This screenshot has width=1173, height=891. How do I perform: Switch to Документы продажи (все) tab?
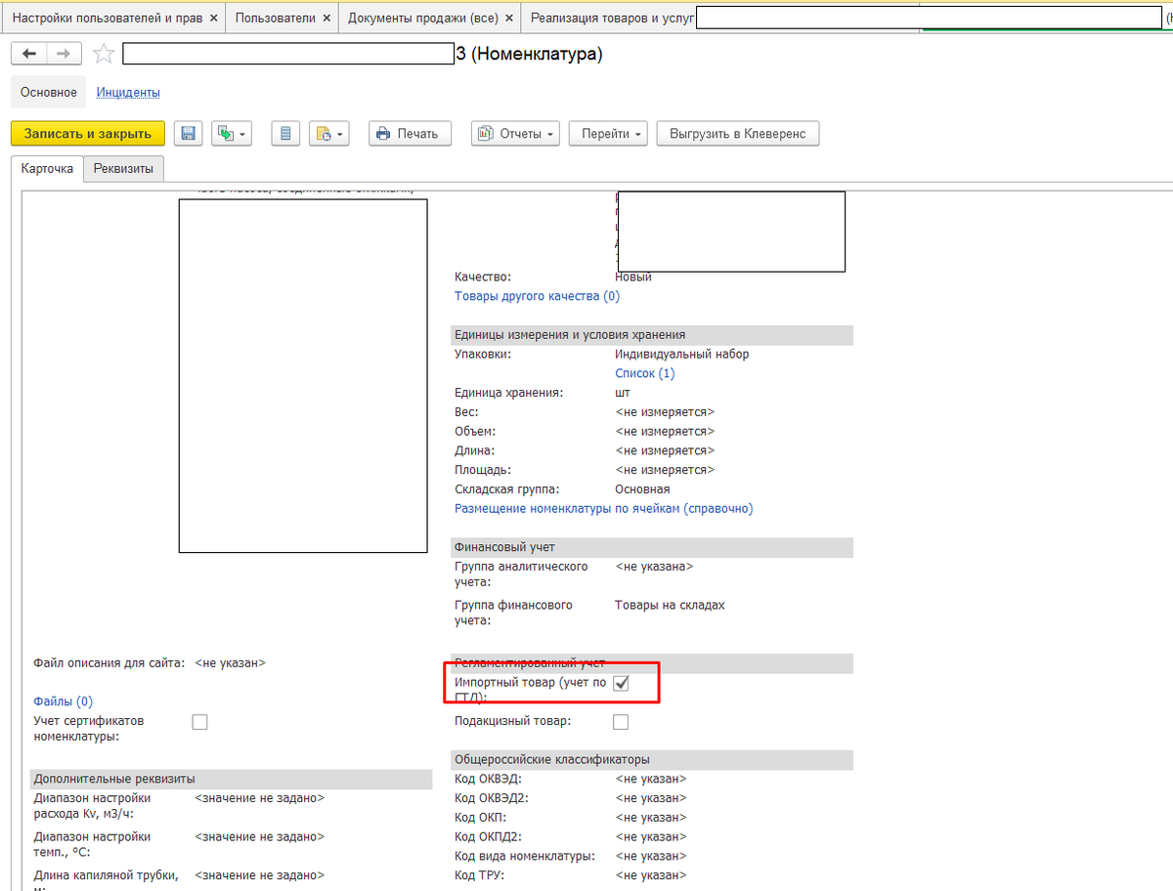[x=423, y=18]
